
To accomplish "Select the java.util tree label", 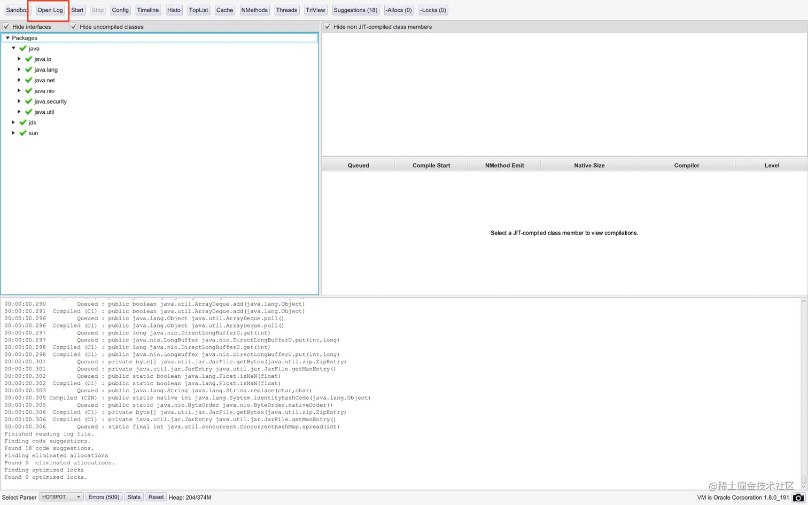I will 44,112.
